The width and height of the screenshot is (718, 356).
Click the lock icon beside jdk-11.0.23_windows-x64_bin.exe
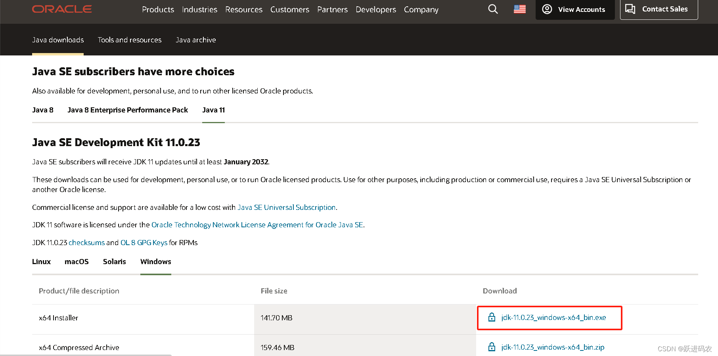click(492, 317)
